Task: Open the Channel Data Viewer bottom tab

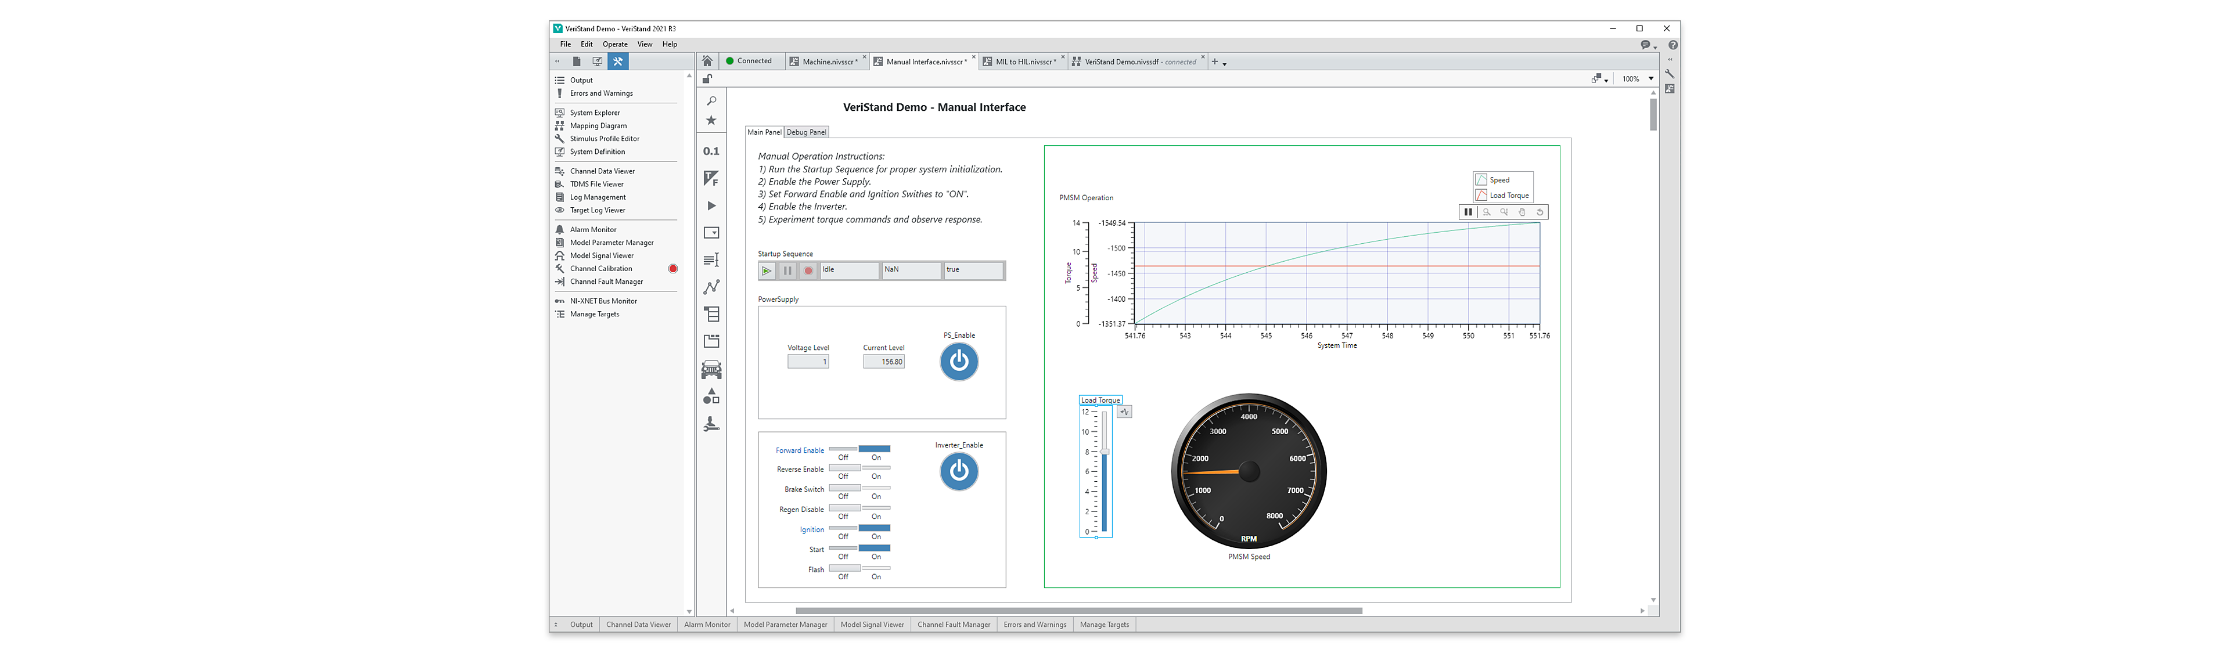Action: [639, 625]
